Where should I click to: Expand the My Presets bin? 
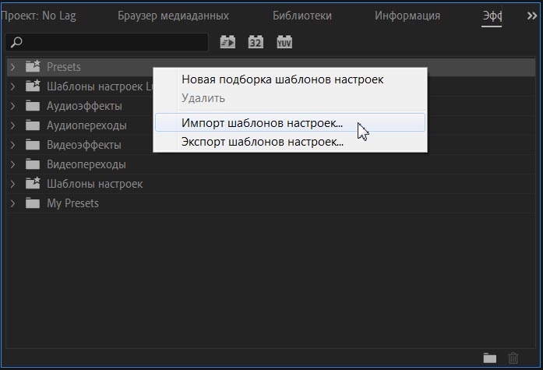pos(12,203)
